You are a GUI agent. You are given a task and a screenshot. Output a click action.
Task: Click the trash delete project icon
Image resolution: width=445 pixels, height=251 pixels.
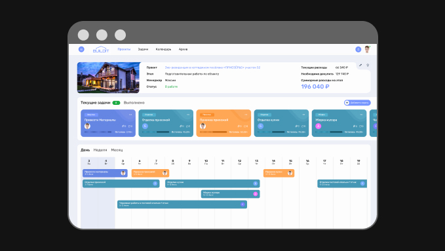click(368, 65)
